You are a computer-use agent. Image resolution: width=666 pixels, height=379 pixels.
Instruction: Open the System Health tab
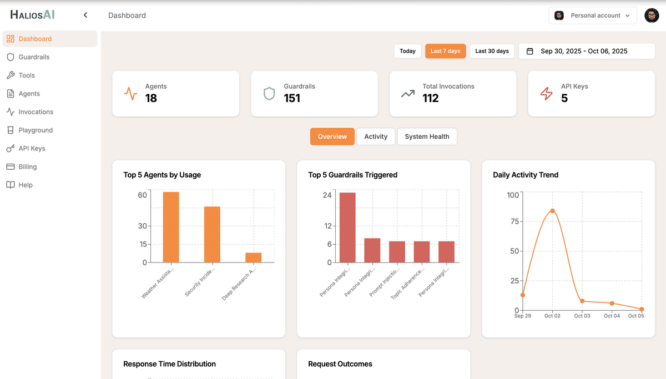click(427, 136)
